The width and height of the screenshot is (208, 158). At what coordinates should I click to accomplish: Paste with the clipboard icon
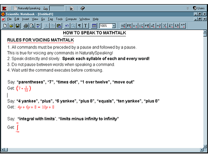pyautogui.click(x=59, y=26)
